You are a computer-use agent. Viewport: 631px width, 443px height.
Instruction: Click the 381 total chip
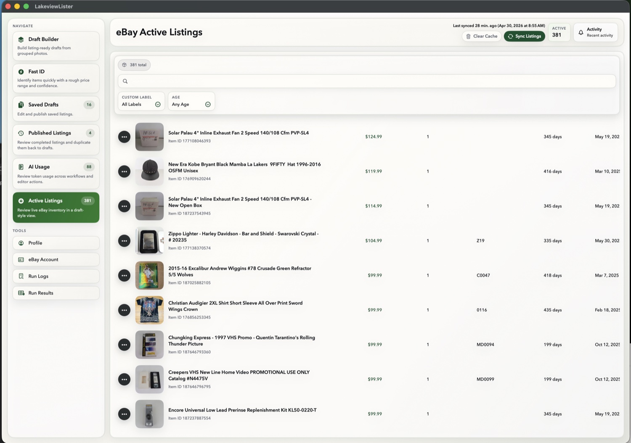pyautogui.click(x=134, y=65)
